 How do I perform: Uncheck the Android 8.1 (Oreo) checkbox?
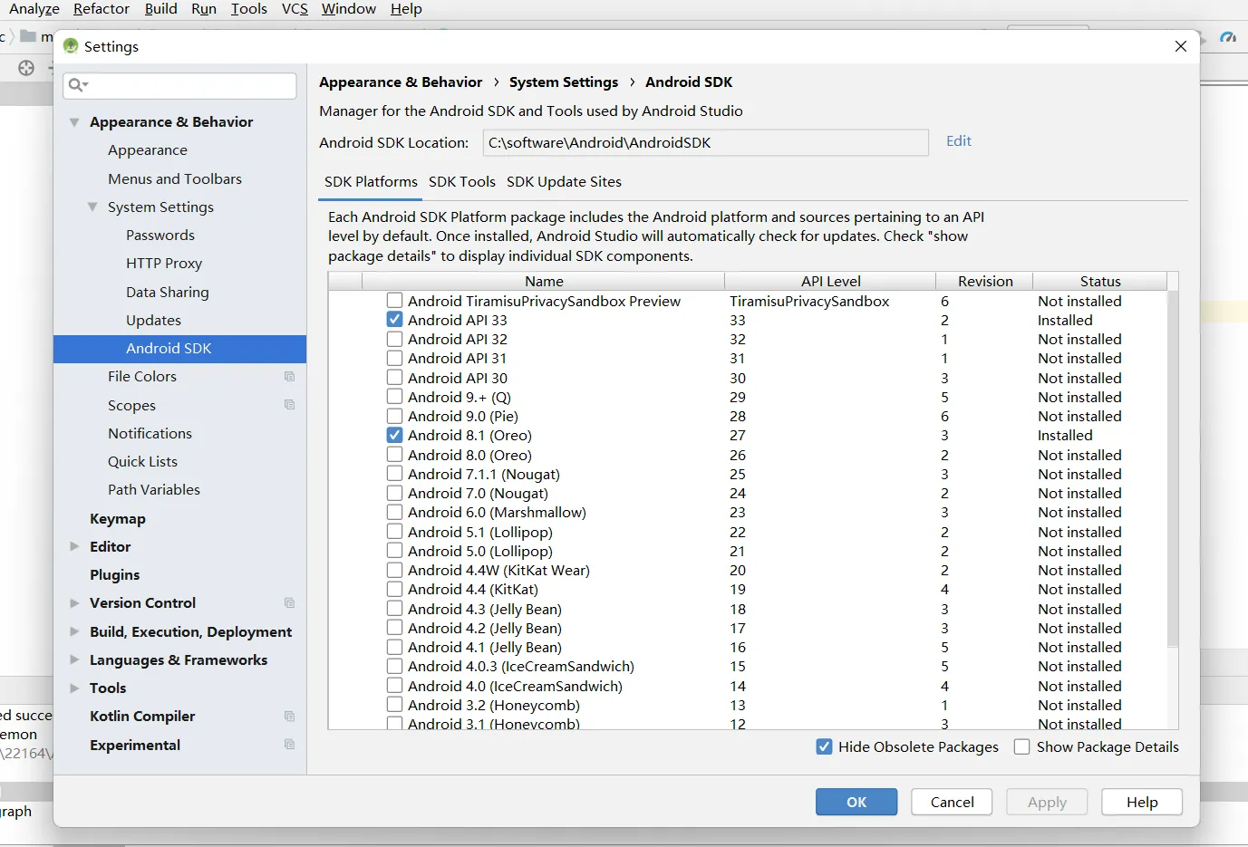tap(394, 435)
